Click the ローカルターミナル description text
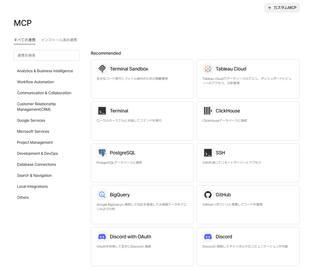The height and width of the screenshot is (271, 331). [129, 121]
